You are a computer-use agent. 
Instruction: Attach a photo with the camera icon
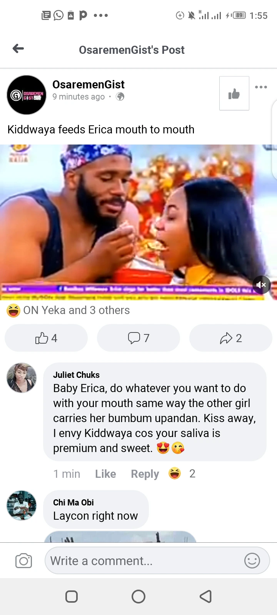tap(23, 561)
